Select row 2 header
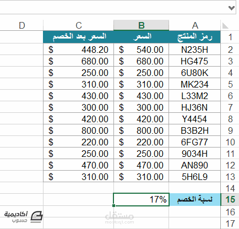This screenshot has width=239, height=229. (x=230, y=50)
